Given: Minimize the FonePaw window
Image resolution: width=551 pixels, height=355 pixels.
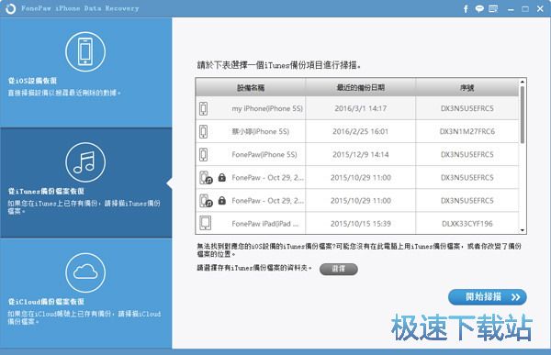Looking at the screenshot, I should [x=511, y=9].
